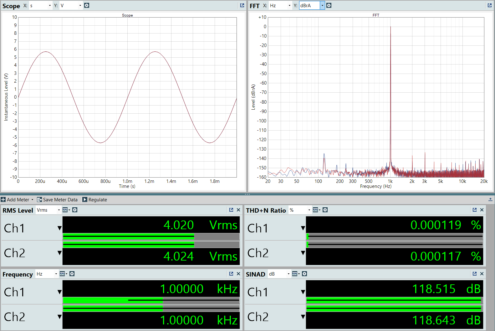Pop out the Scope graph window
The image size is (495, 331).
coord(242,5)
